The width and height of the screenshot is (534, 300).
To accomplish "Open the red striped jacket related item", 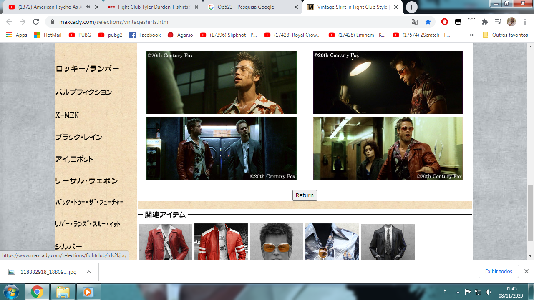I will (221, 242).
